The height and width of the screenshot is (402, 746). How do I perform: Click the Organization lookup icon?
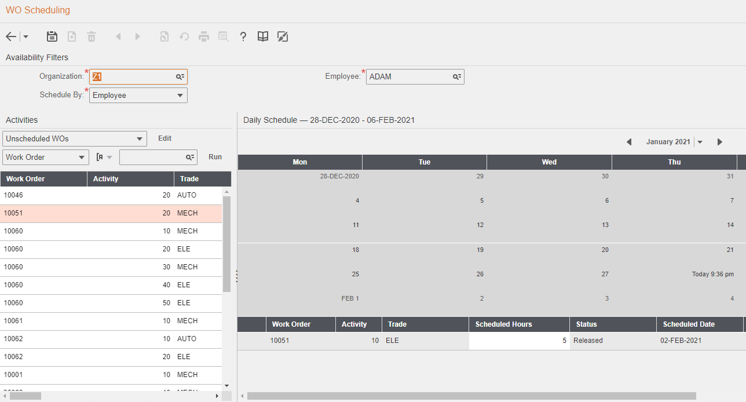[180, 76]
